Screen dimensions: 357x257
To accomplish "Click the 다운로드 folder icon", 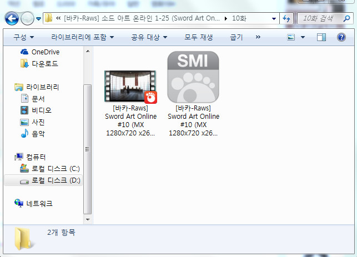I will click(24, 63).
